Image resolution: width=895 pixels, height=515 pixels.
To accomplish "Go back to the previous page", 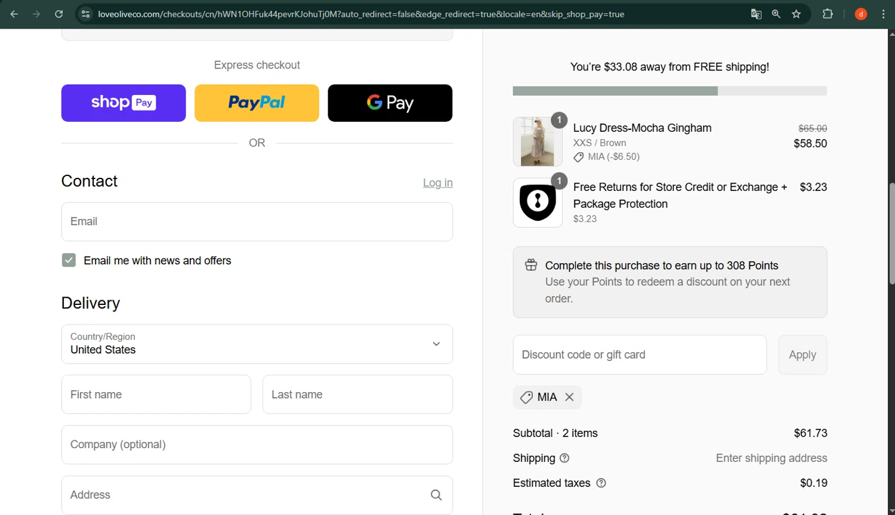I will (14, 14).
